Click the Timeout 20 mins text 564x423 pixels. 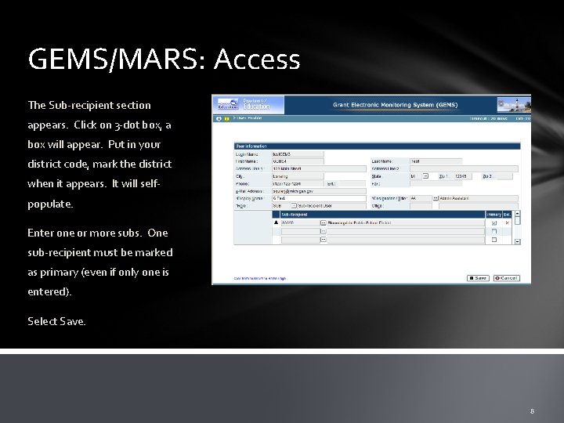pyautogui.click(x=489, y=118)
